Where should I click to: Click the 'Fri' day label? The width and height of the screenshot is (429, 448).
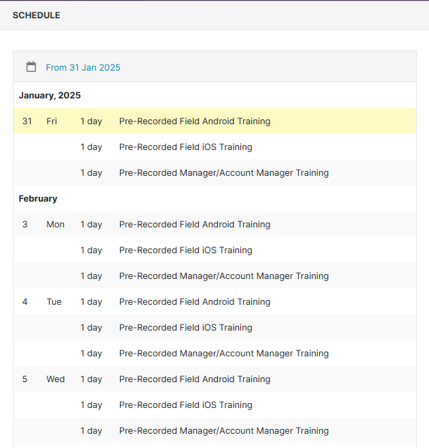click(52, 122)
